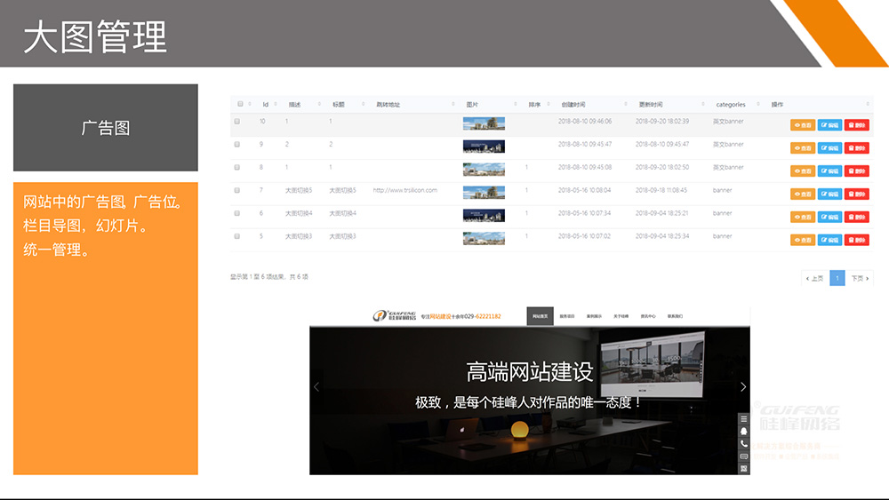Go to the previous slide in the banner
This screenshot has height=500, width=889.
(316, 386)
